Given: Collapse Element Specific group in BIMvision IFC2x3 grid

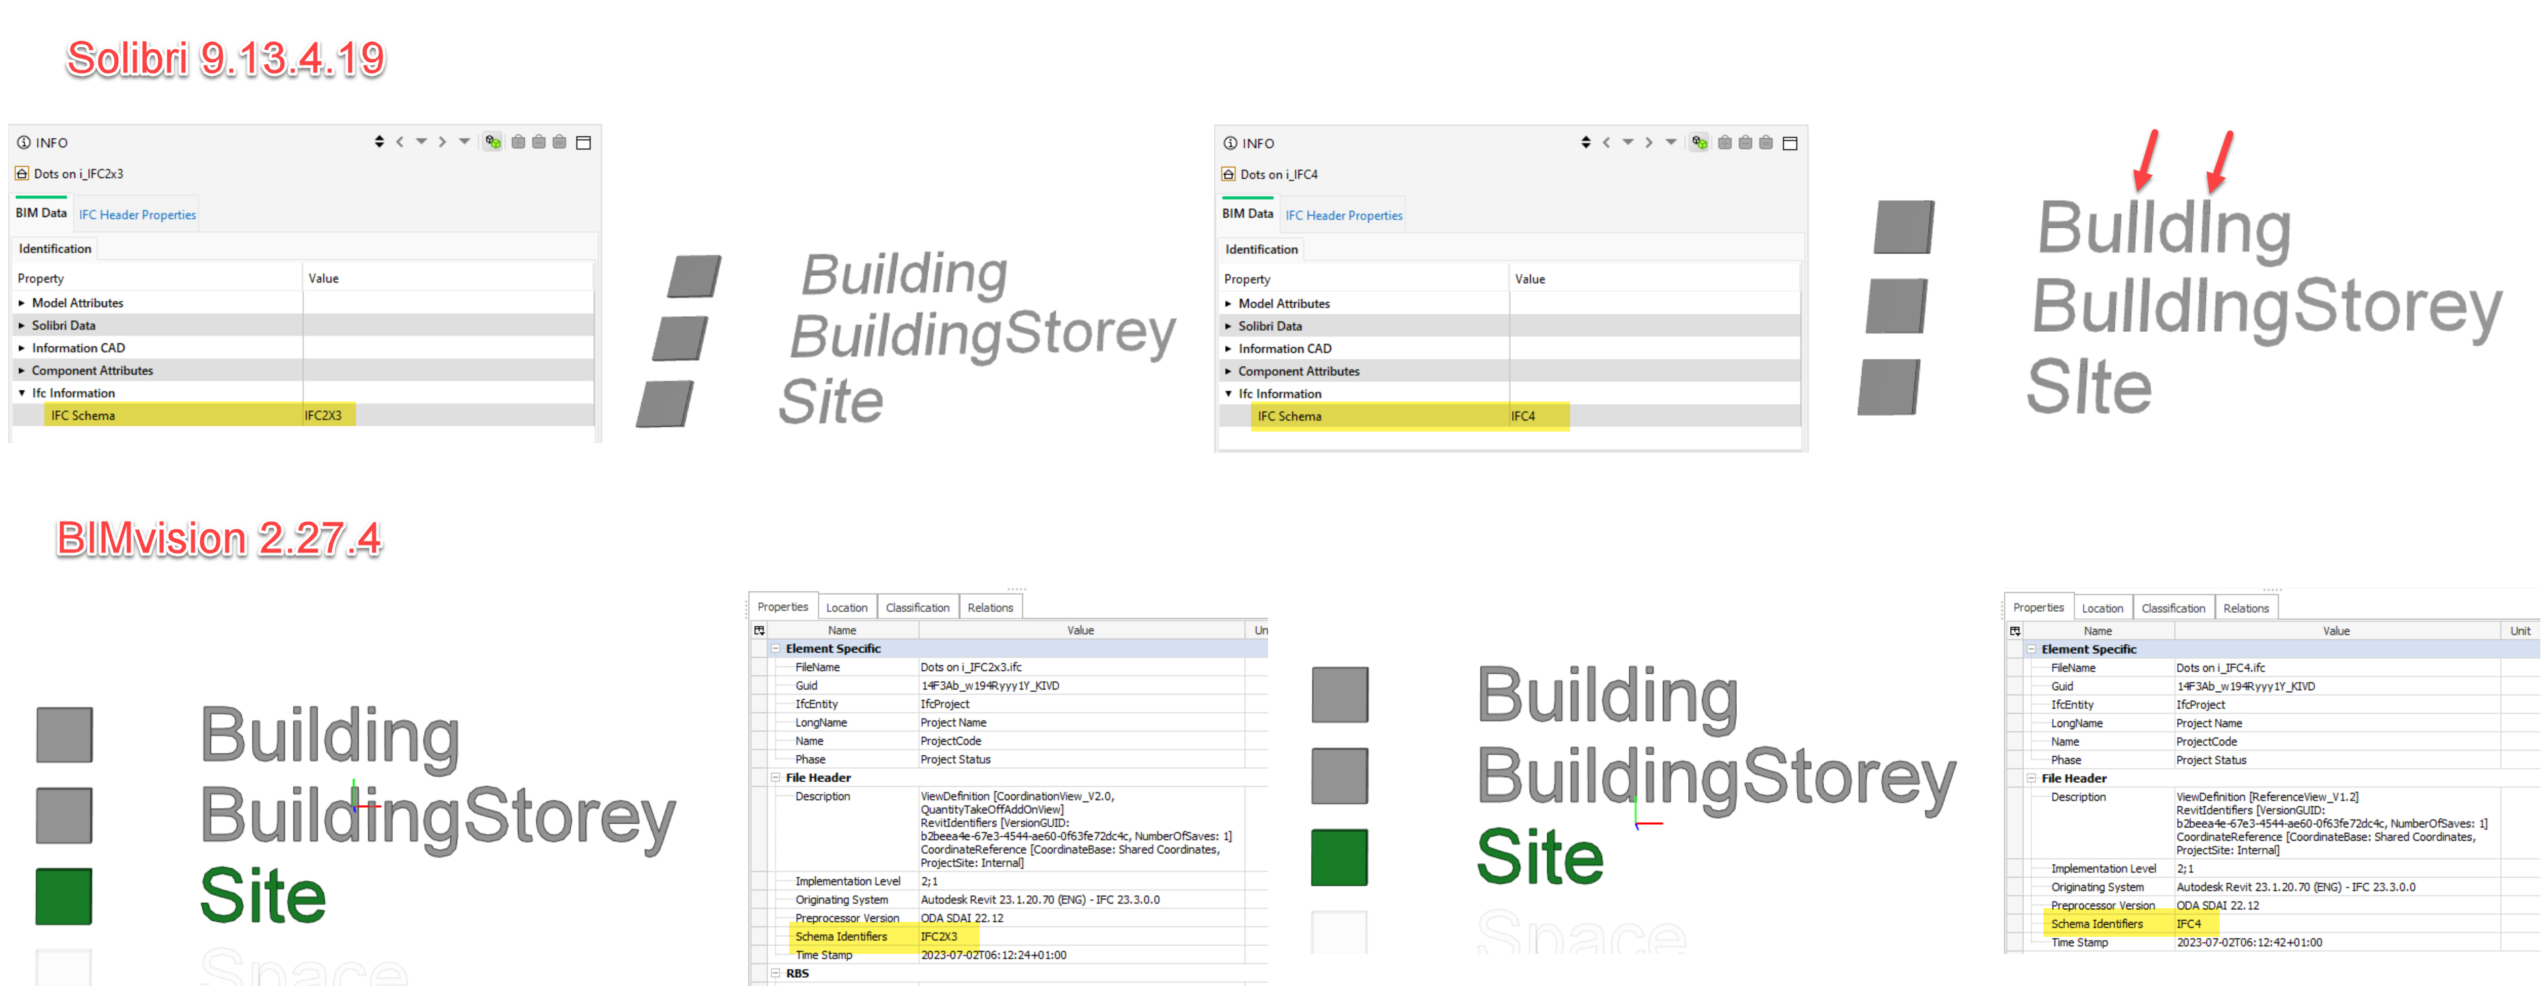Looking at the screenshot, I should click(x=775, y=649).
